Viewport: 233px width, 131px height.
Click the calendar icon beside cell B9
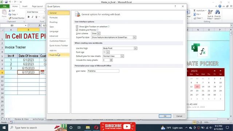click(x=42, y=72)
